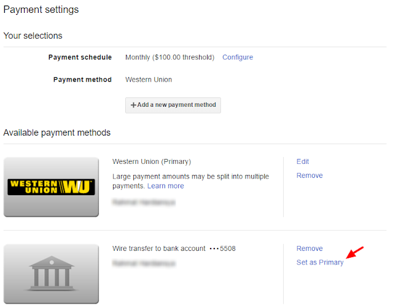Click the Your selections heading
Screen dimensions: 393x308
coord(33,36)
